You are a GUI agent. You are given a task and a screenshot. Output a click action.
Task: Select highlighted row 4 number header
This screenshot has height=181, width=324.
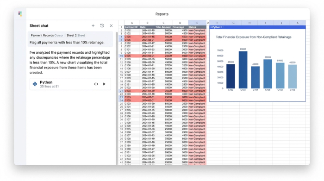(x=121, y=37)
